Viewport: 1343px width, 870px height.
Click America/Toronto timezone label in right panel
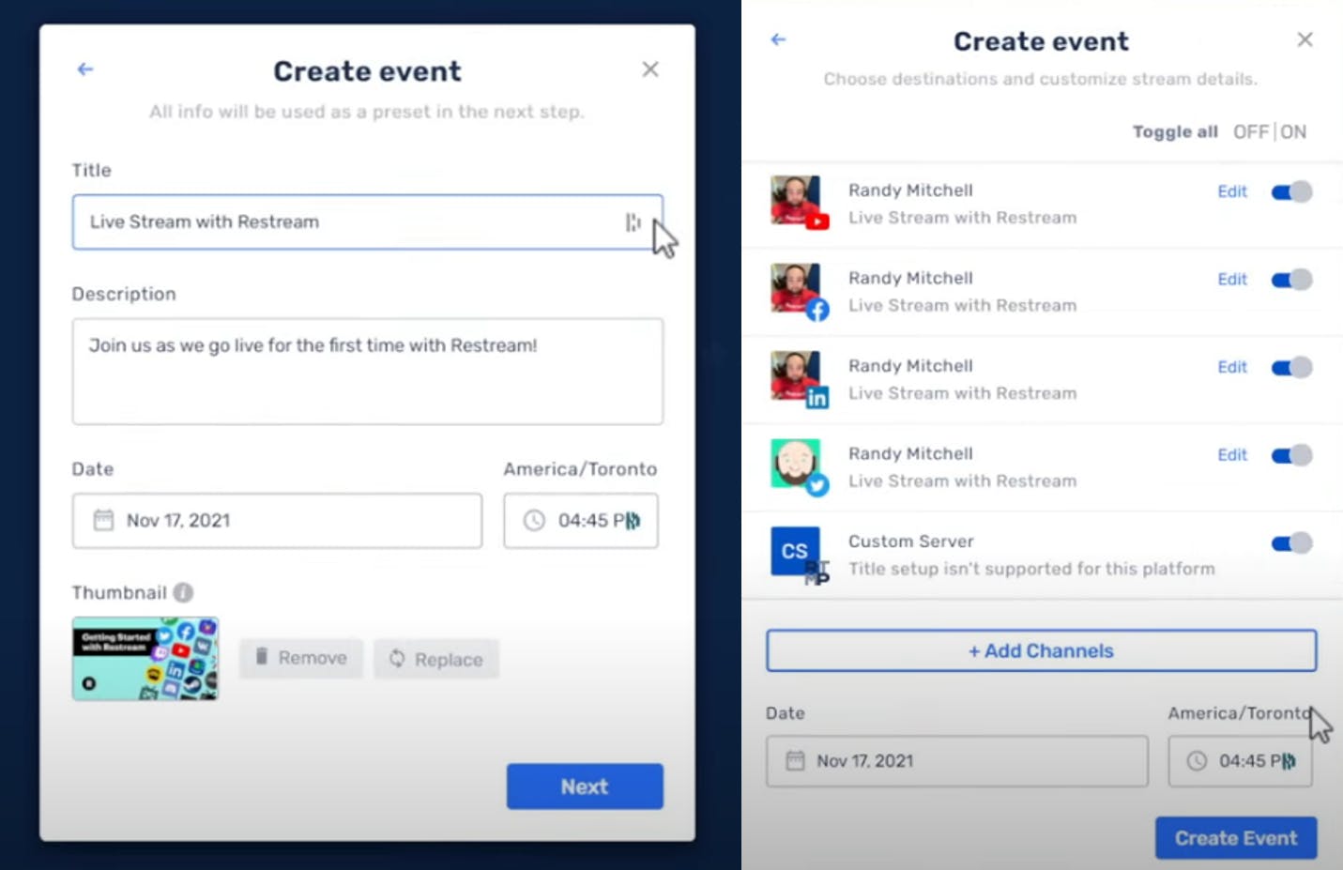[x=1240, y=713]
